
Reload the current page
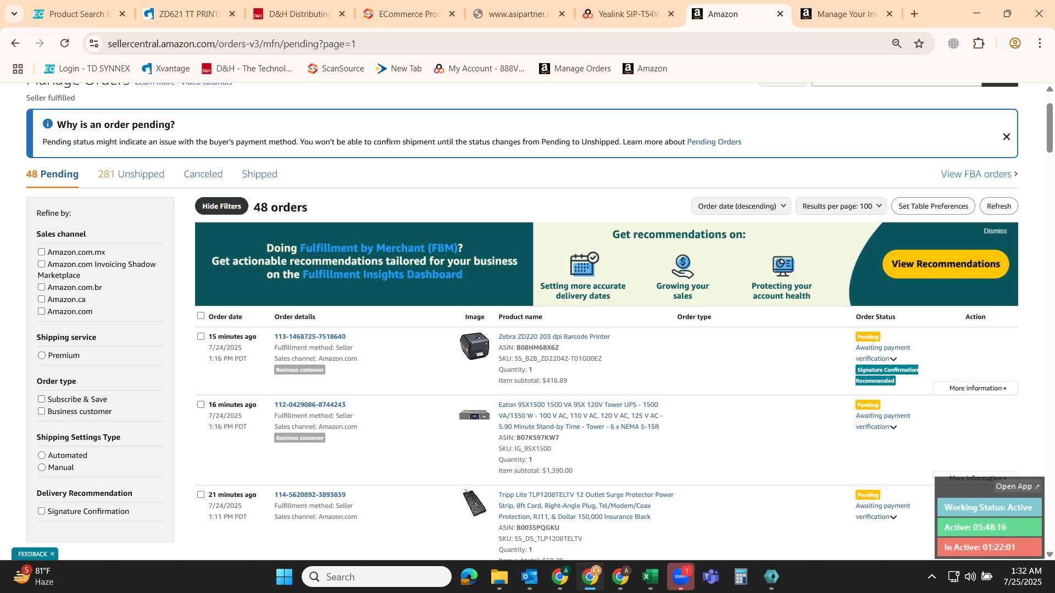[64, 43]
